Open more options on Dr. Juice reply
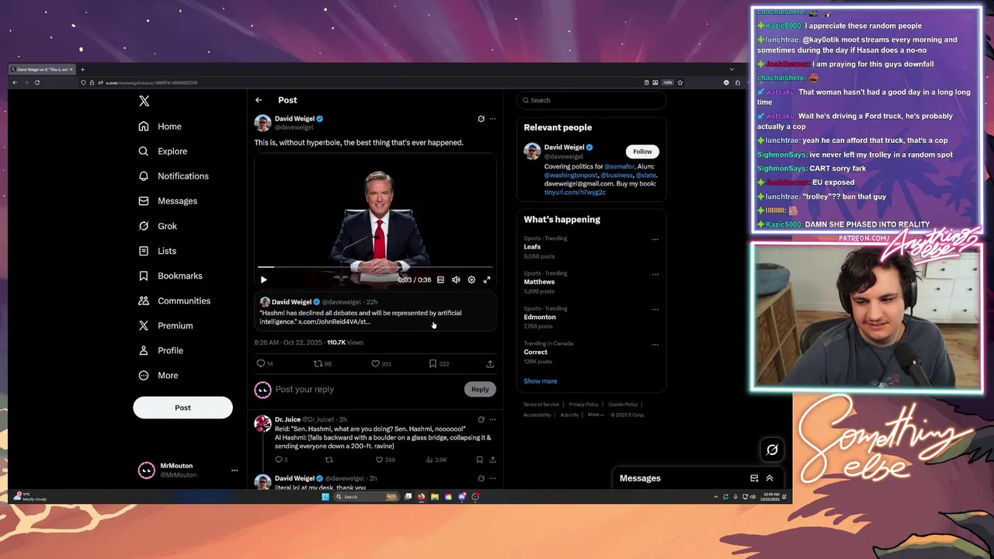The image size is (994, 559). click(492, 419)
